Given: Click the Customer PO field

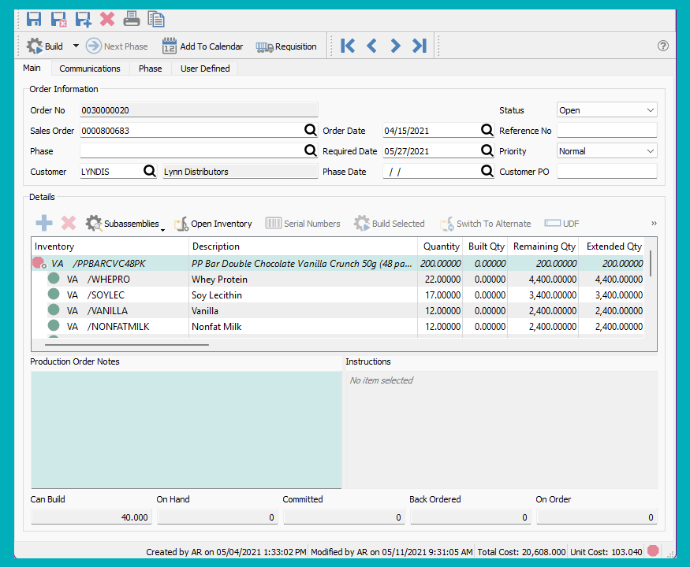Looking at the screenshot, I should click(607, 172).
